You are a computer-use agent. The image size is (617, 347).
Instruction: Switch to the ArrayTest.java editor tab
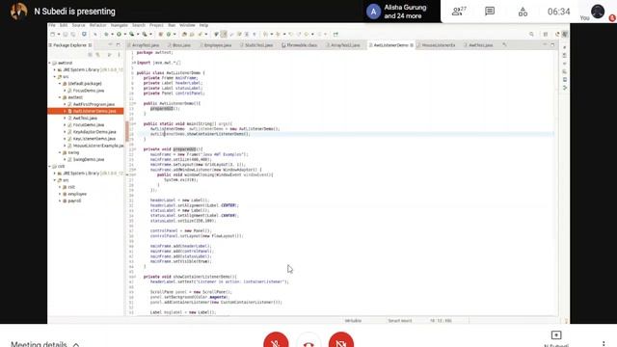click(144, 45)
